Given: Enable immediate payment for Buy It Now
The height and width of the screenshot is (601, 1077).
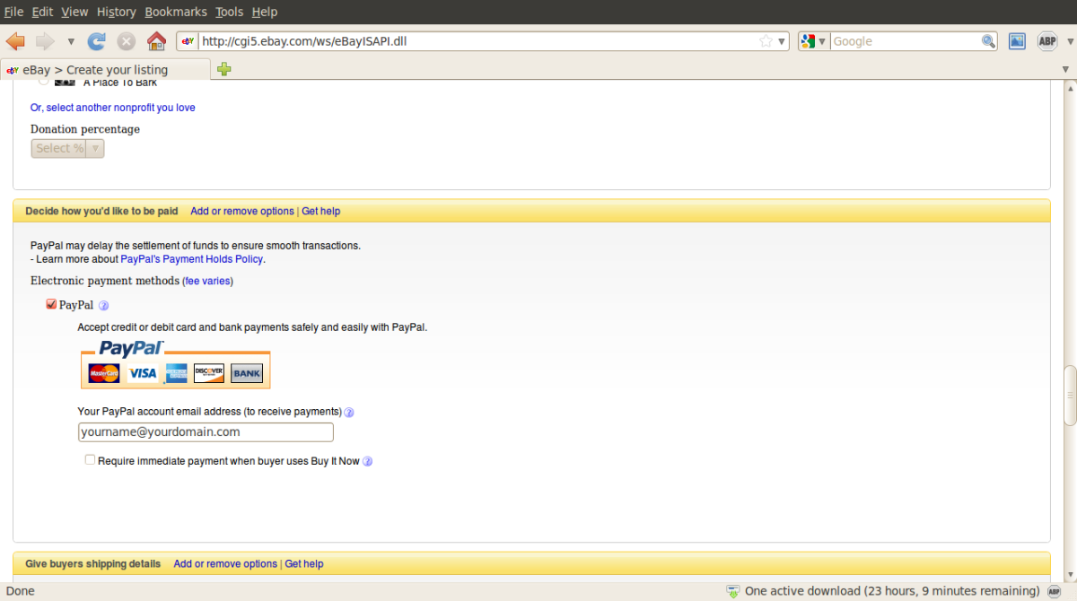Looking at the screenshot, I should (x=90, y=458).
